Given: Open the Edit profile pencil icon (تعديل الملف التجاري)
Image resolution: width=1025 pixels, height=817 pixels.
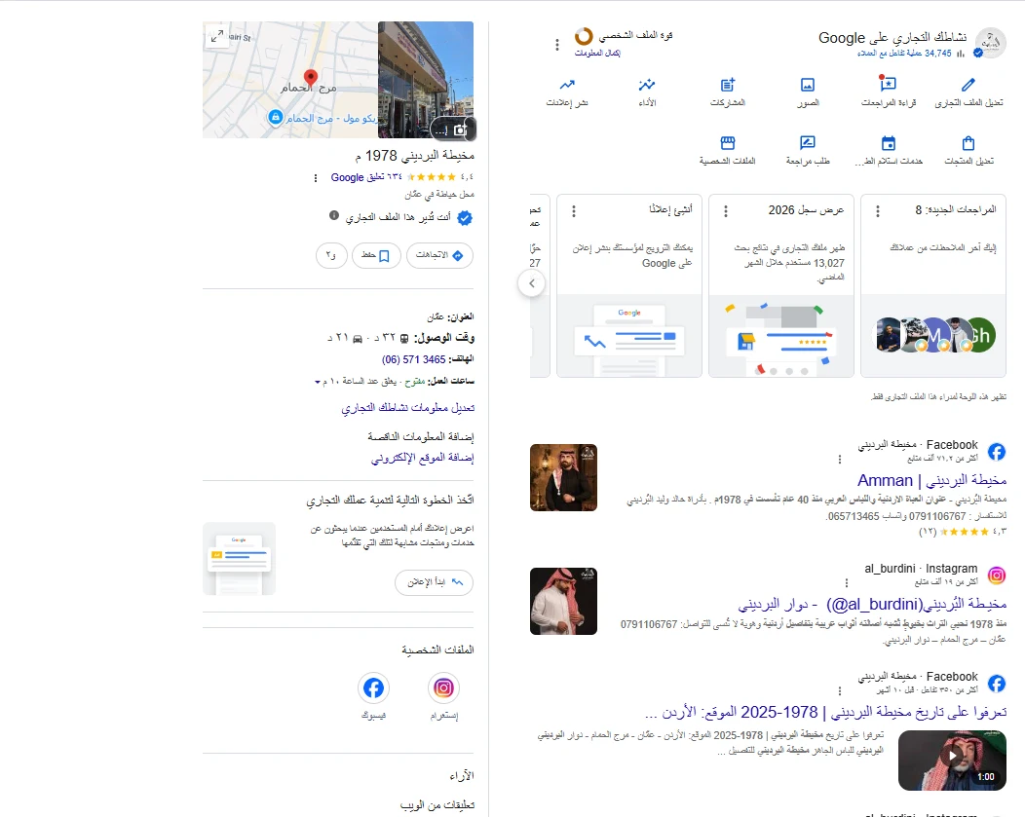Looking at the screenshot, I should pos(968,85).
